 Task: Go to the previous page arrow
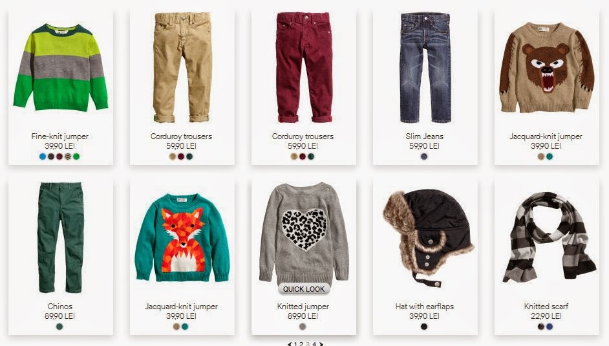(x=290, y=344)
